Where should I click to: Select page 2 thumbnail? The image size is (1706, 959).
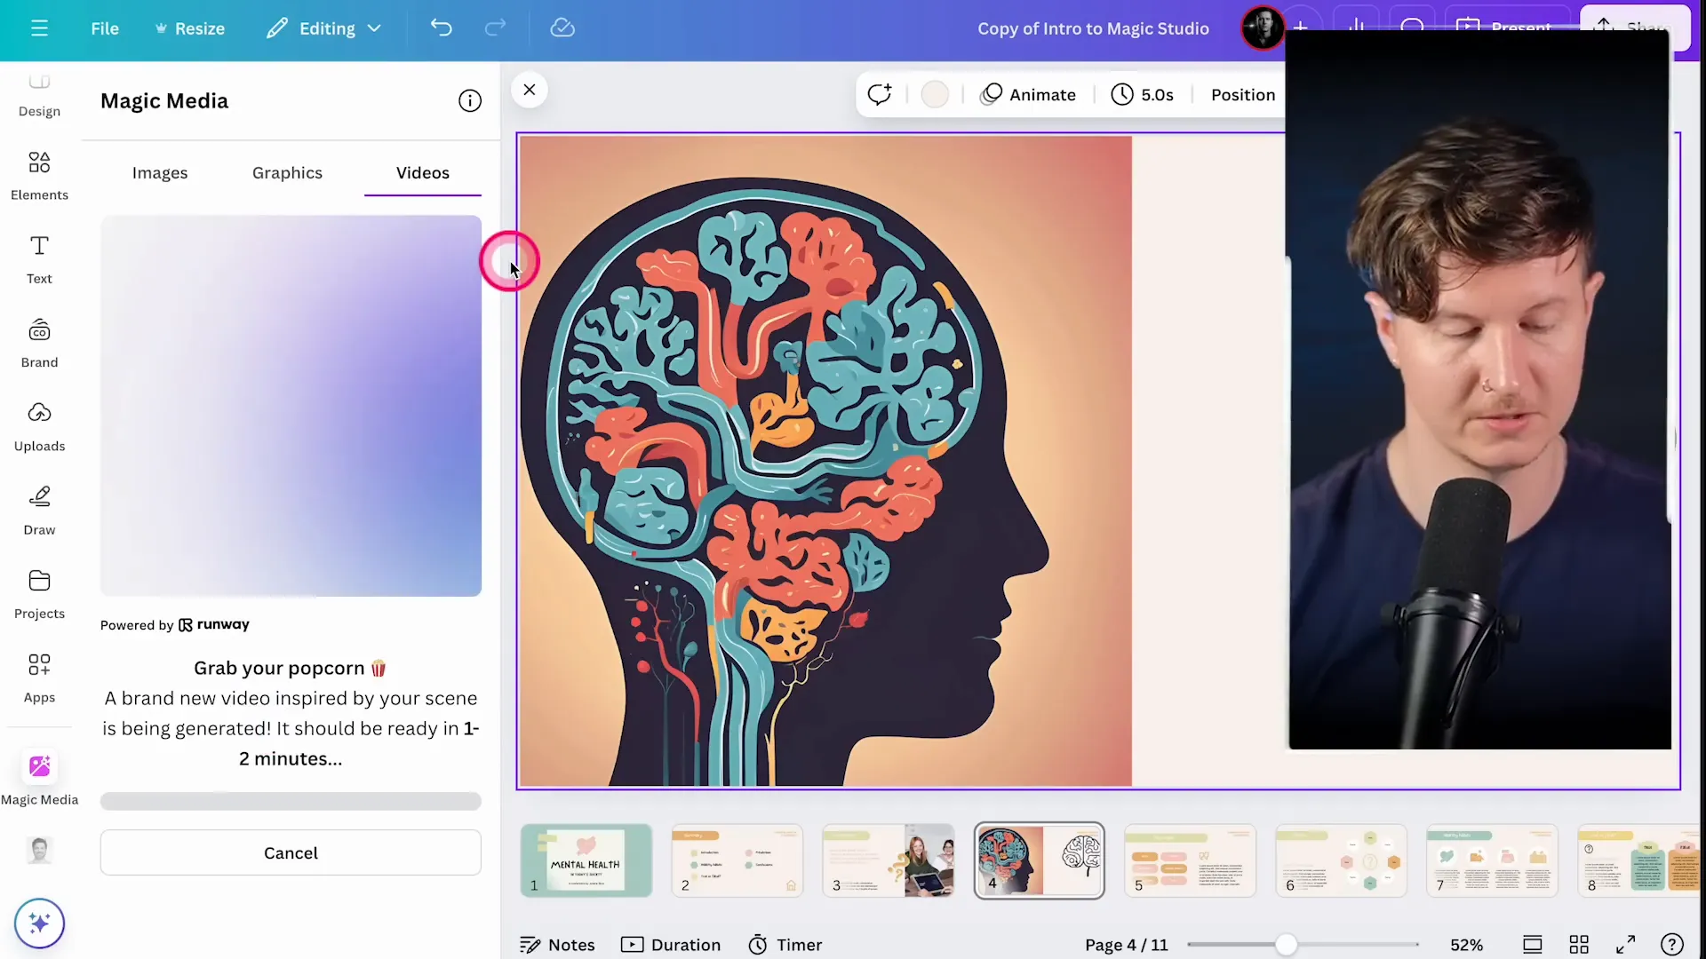point(737,860)
